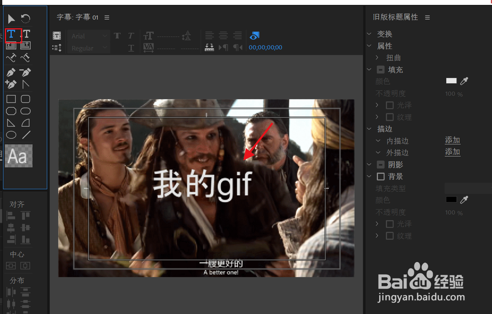The width and height of the screenshot is (492, 314).
Task: Select the Wedge triangle tool
Action: point(11,123)
